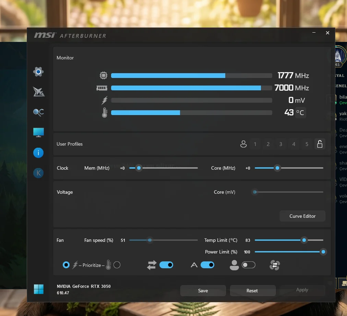
Task: Click the Mem (MHz) clock slider handle
Action: coord(139,168)
